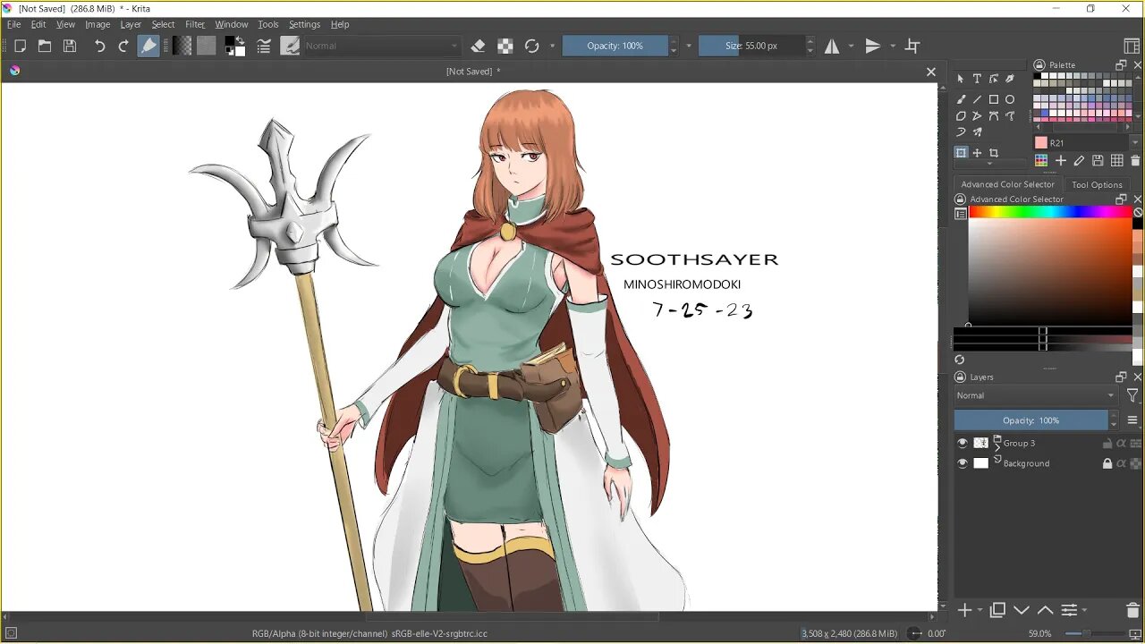The height and width of the screenshot is (644, 1145).
Task: Open the gradient fill editor in toolbar
Action: tap(182, 46)
